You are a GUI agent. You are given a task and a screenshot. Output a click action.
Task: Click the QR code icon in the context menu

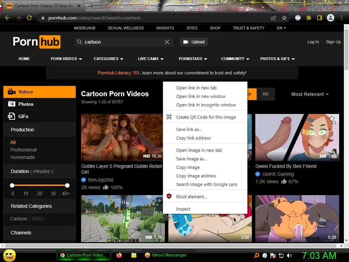(x=169, y=117)
